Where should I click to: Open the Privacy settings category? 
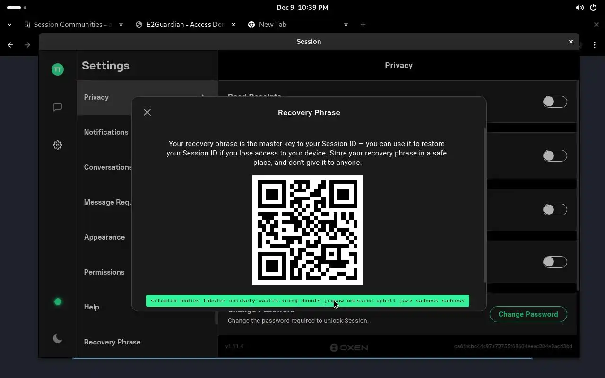click(x=147, y=97)
